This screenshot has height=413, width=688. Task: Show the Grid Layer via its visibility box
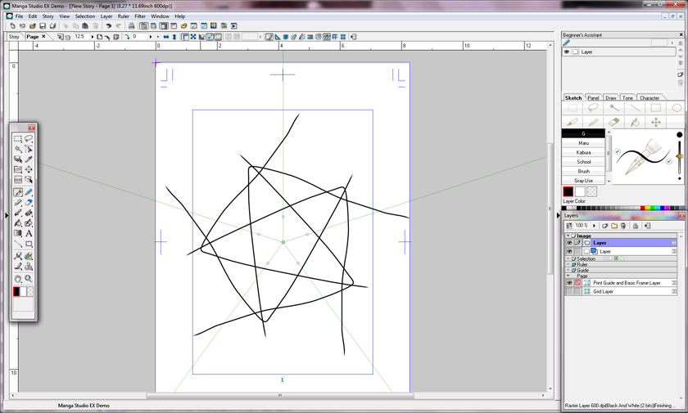(569, 291)
